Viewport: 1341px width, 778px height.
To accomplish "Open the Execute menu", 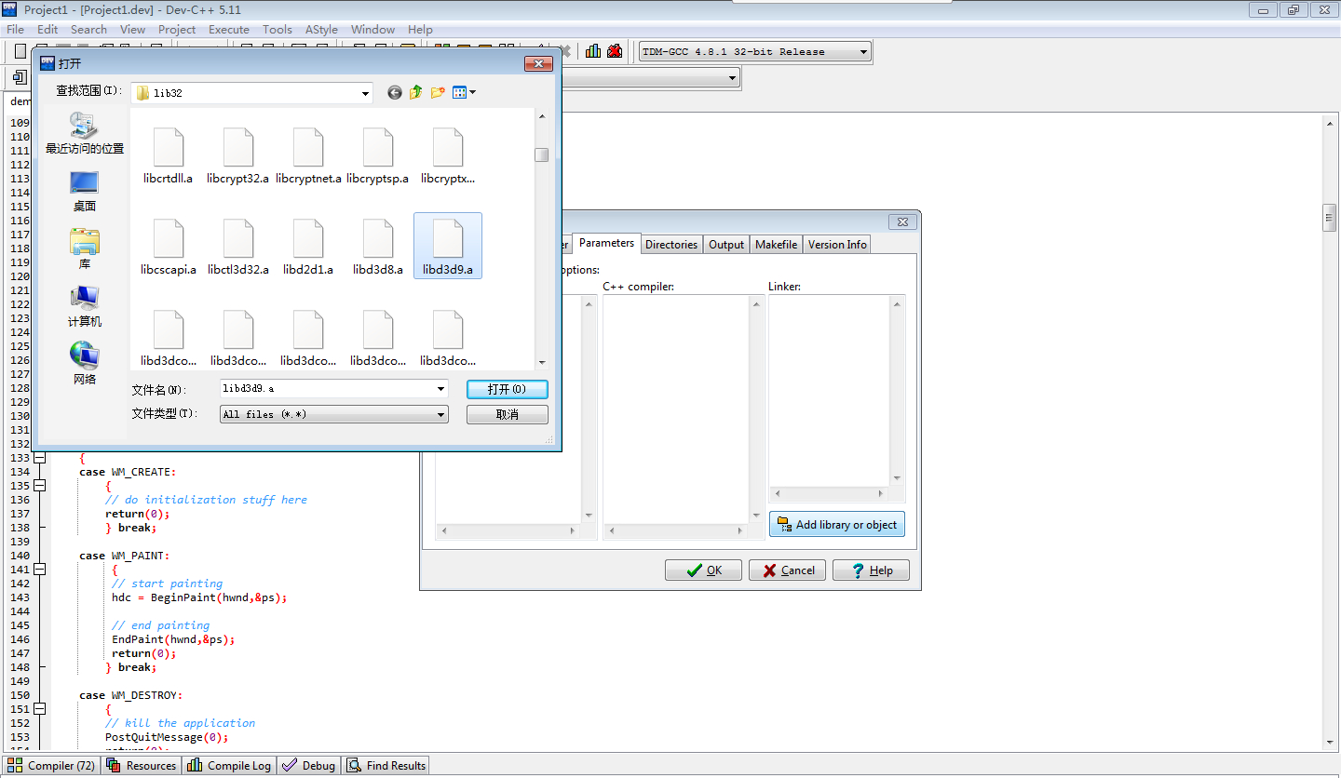I will [229, 29].
